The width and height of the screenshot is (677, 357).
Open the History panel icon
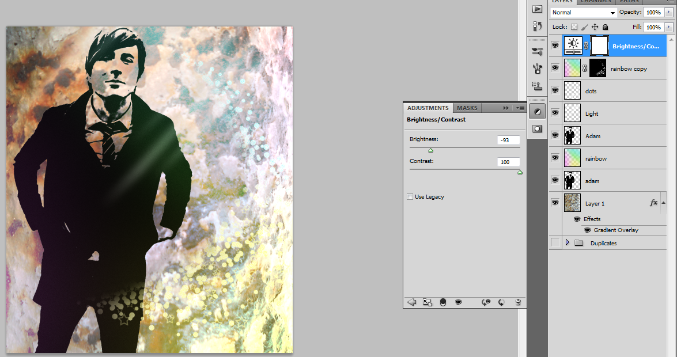[537, 26]
